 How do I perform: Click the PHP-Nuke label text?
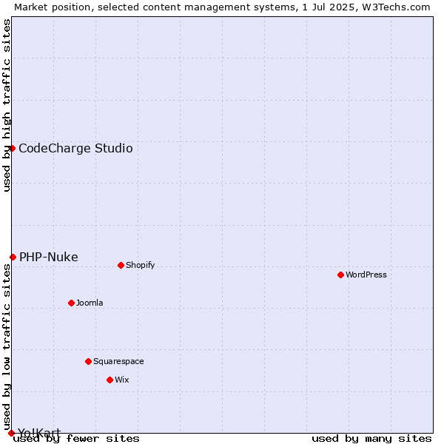click(x=48, y=257)
